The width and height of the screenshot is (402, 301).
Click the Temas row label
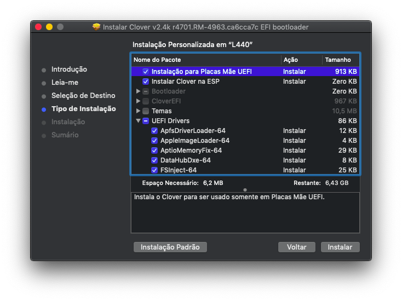click(162, 111)
